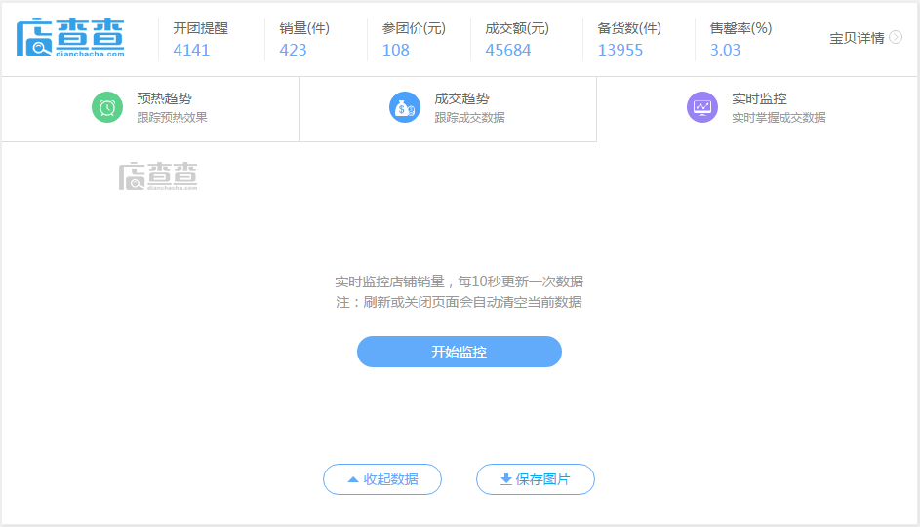
Task: Click the 开团提醒 value 4141
Action: pyautogui.click(x=191, y=51)
